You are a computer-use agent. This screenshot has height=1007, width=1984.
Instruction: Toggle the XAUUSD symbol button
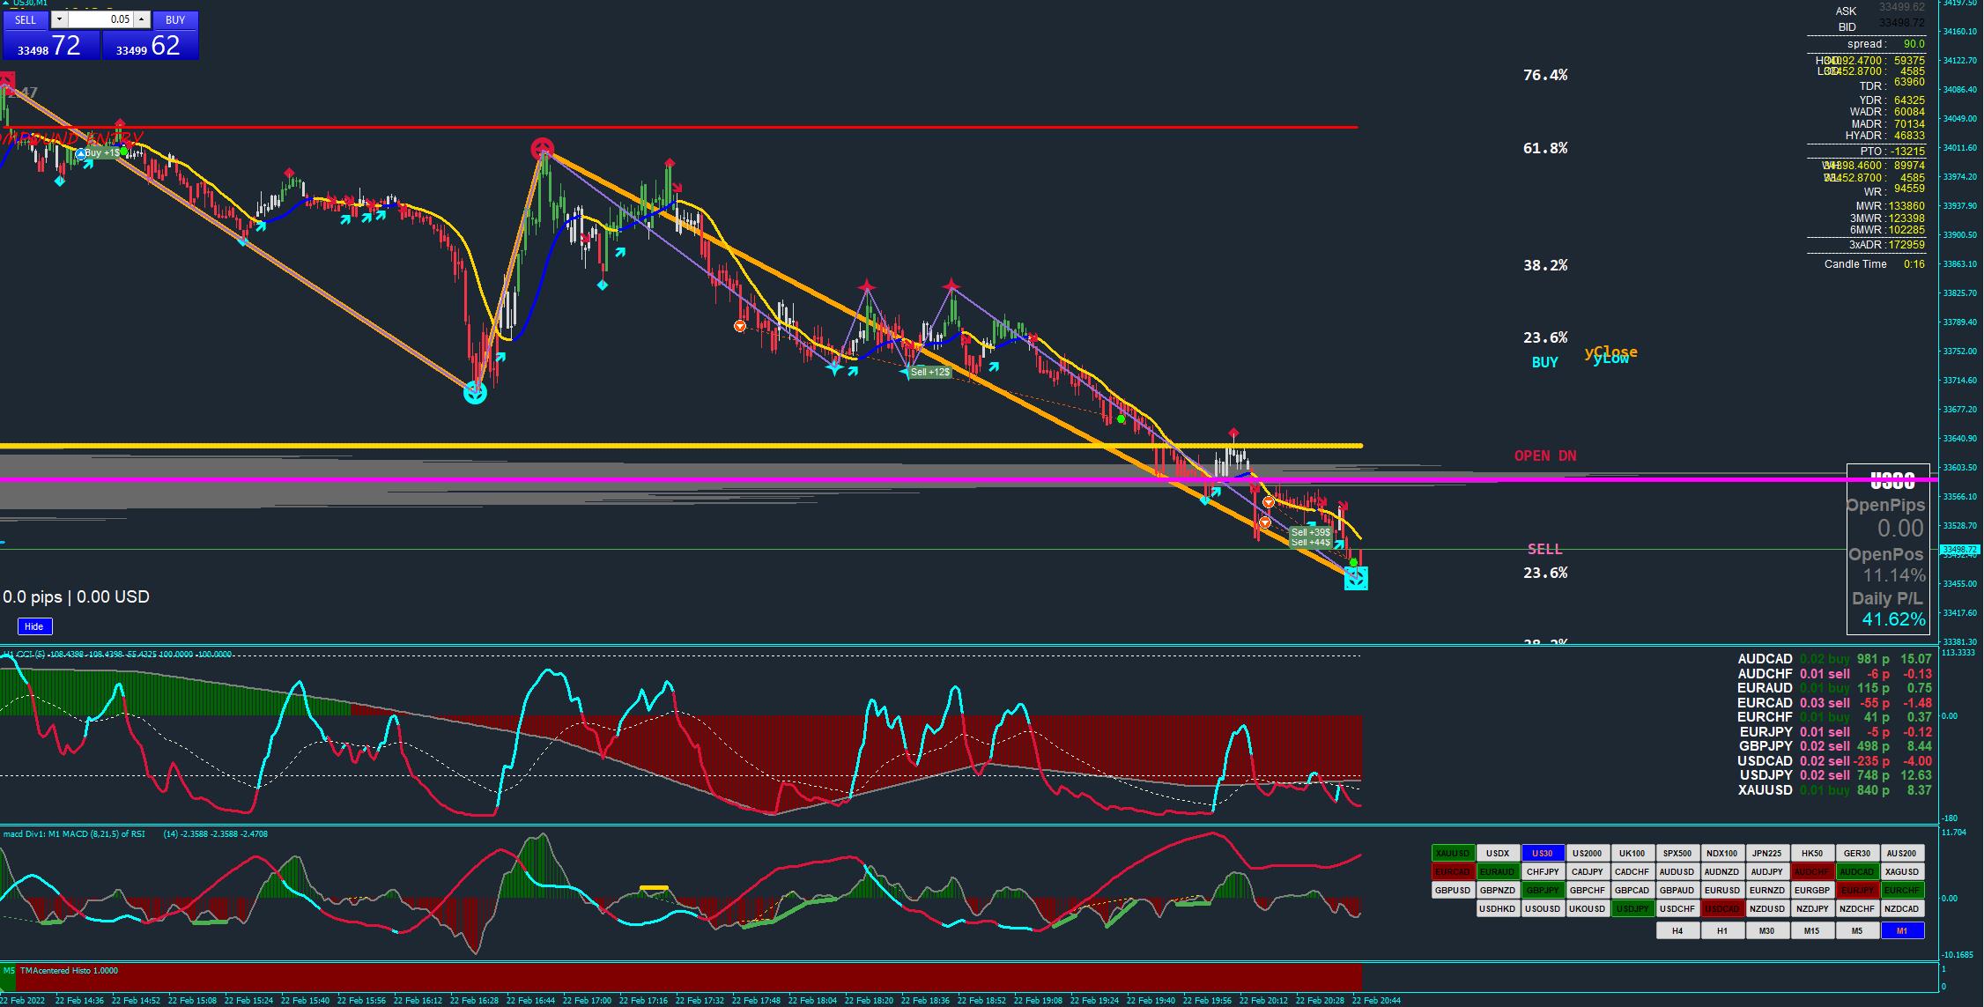pos(1453,853)
